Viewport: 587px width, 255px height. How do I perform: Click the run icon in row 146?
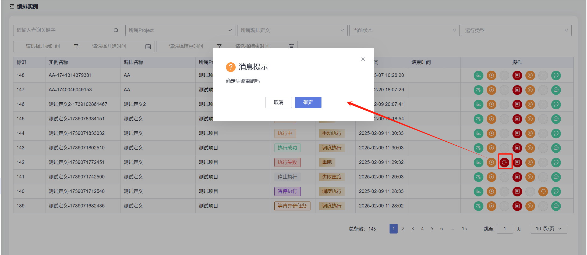(x=491, y=105)
